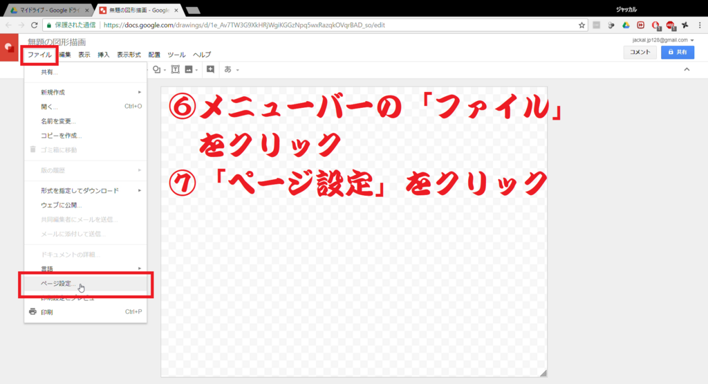
Task: Open the ヘルプ (Help) menu
Action: 202,55
